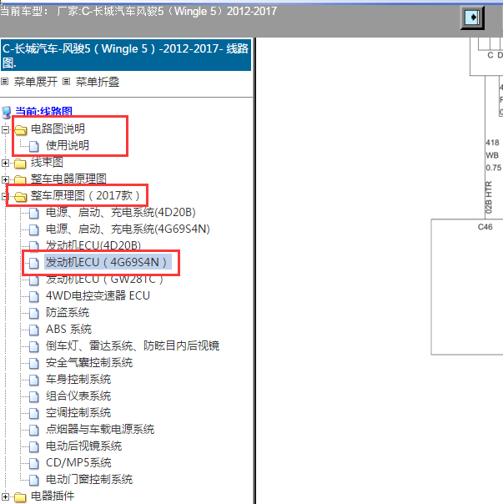Image resolution: width=503 pixels, height=504 pixels.
Task: Open the CD/MP5系统 diagram
Action: pyautogui.click(x=78, y=463)
